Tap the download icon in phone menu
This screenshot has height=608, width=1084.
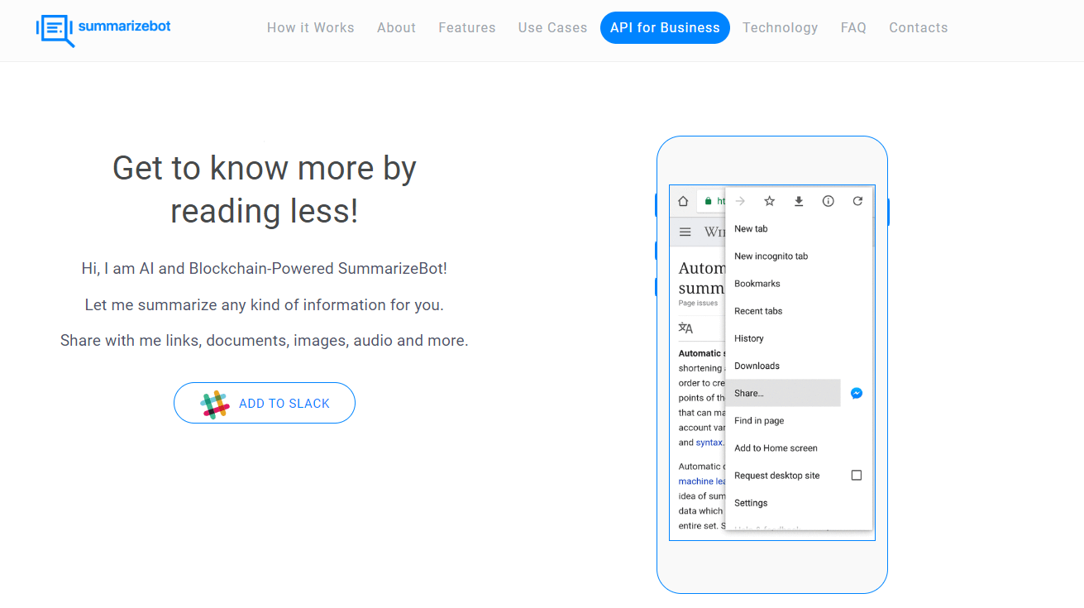799,201
